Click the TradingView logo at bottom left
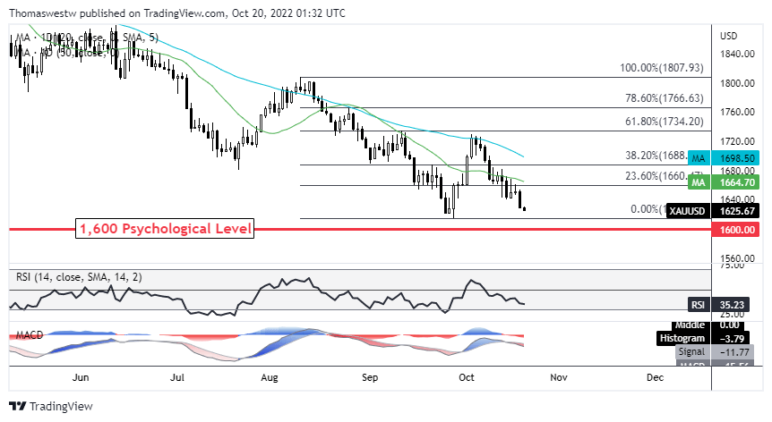This screenshot has height=422, width=772. coord(51,406)
